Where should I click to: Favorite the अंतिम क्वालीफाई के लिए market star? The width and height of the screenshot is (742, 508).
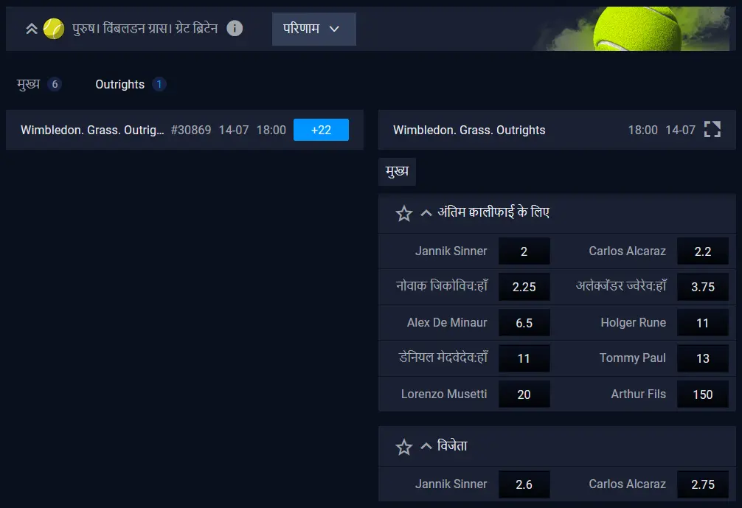click(403, 213)
